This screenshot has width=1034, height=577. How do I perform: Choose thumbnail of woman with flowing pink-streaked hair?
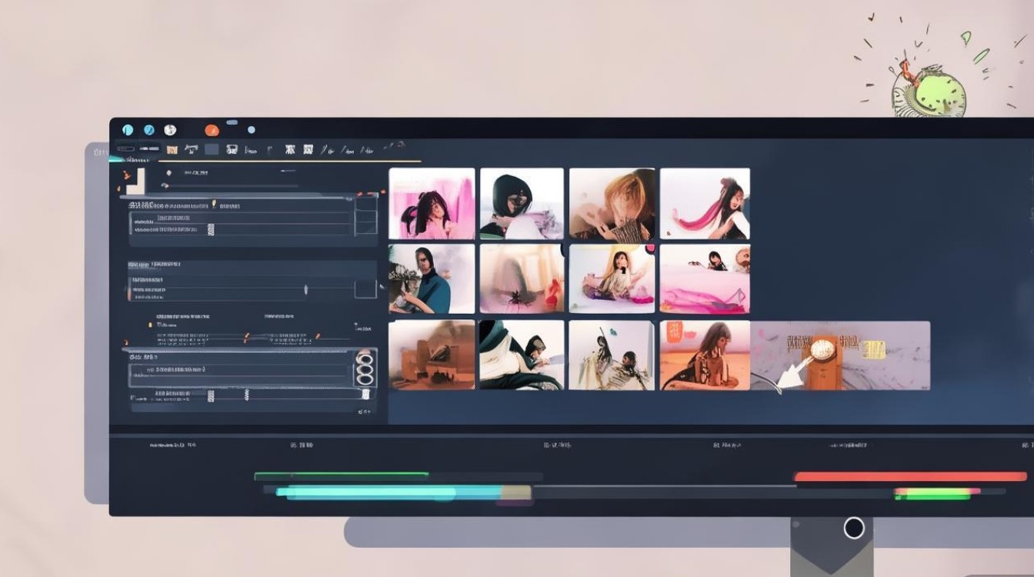point(705,204)
